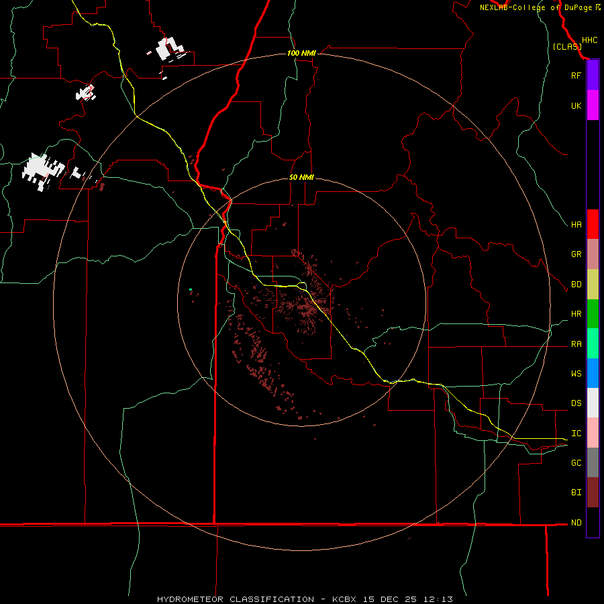
Task: Click the KCBX radar site identifier
Action: [x=344, y=599]
